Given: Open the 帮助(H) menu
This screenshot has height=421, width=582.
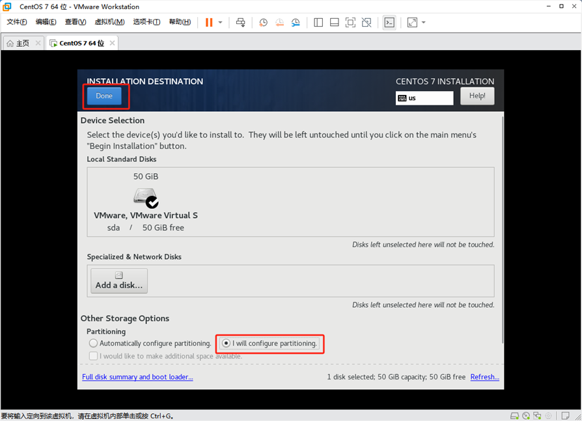Looking at the screenshot, I should coord(180,22).
